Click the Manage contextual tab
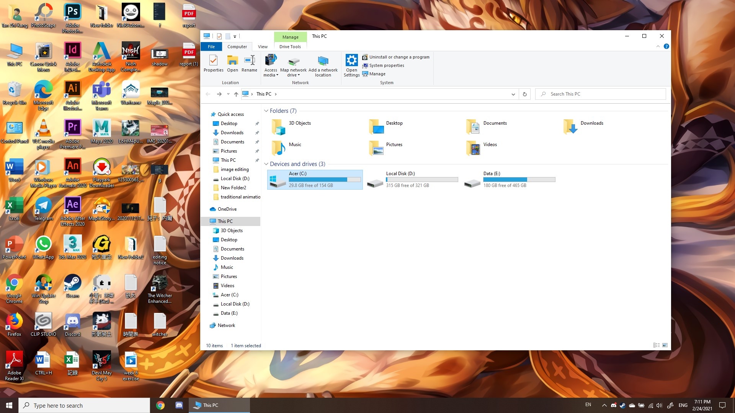The image size is (735, 413). (290, 37)
